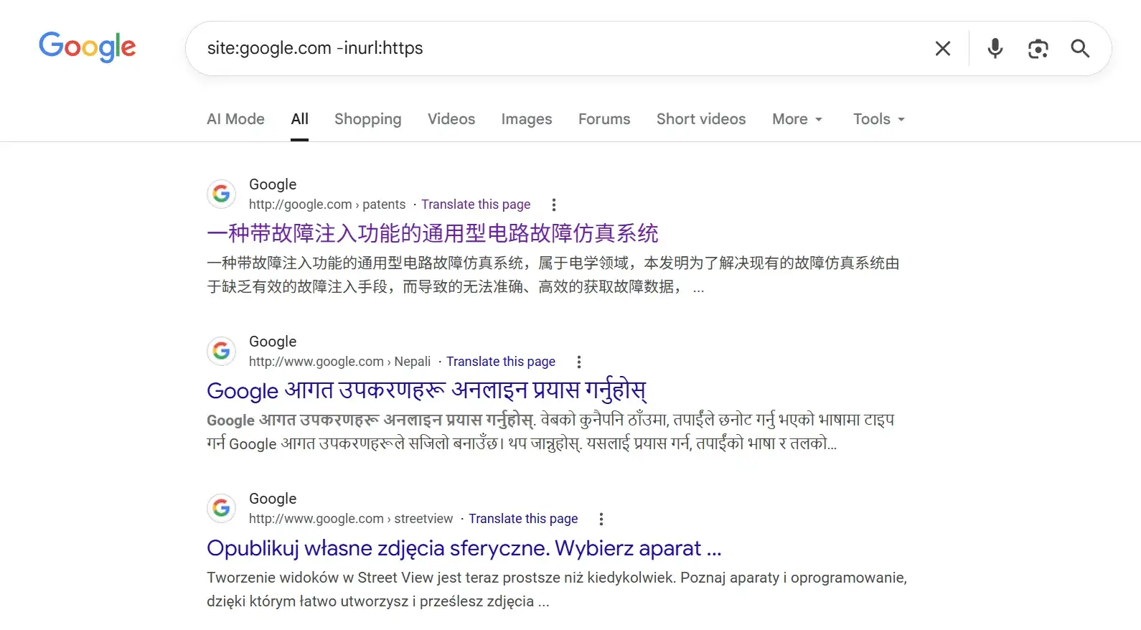The image size is (1141, 630).
Task: Translate this page for the Nepali result
Action: click(x=501, y=362)
